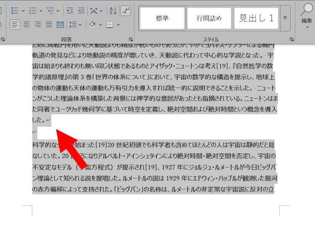315x230 pixels.
Task: Open numbering library dropdown arrow
Action: [41, 11]
